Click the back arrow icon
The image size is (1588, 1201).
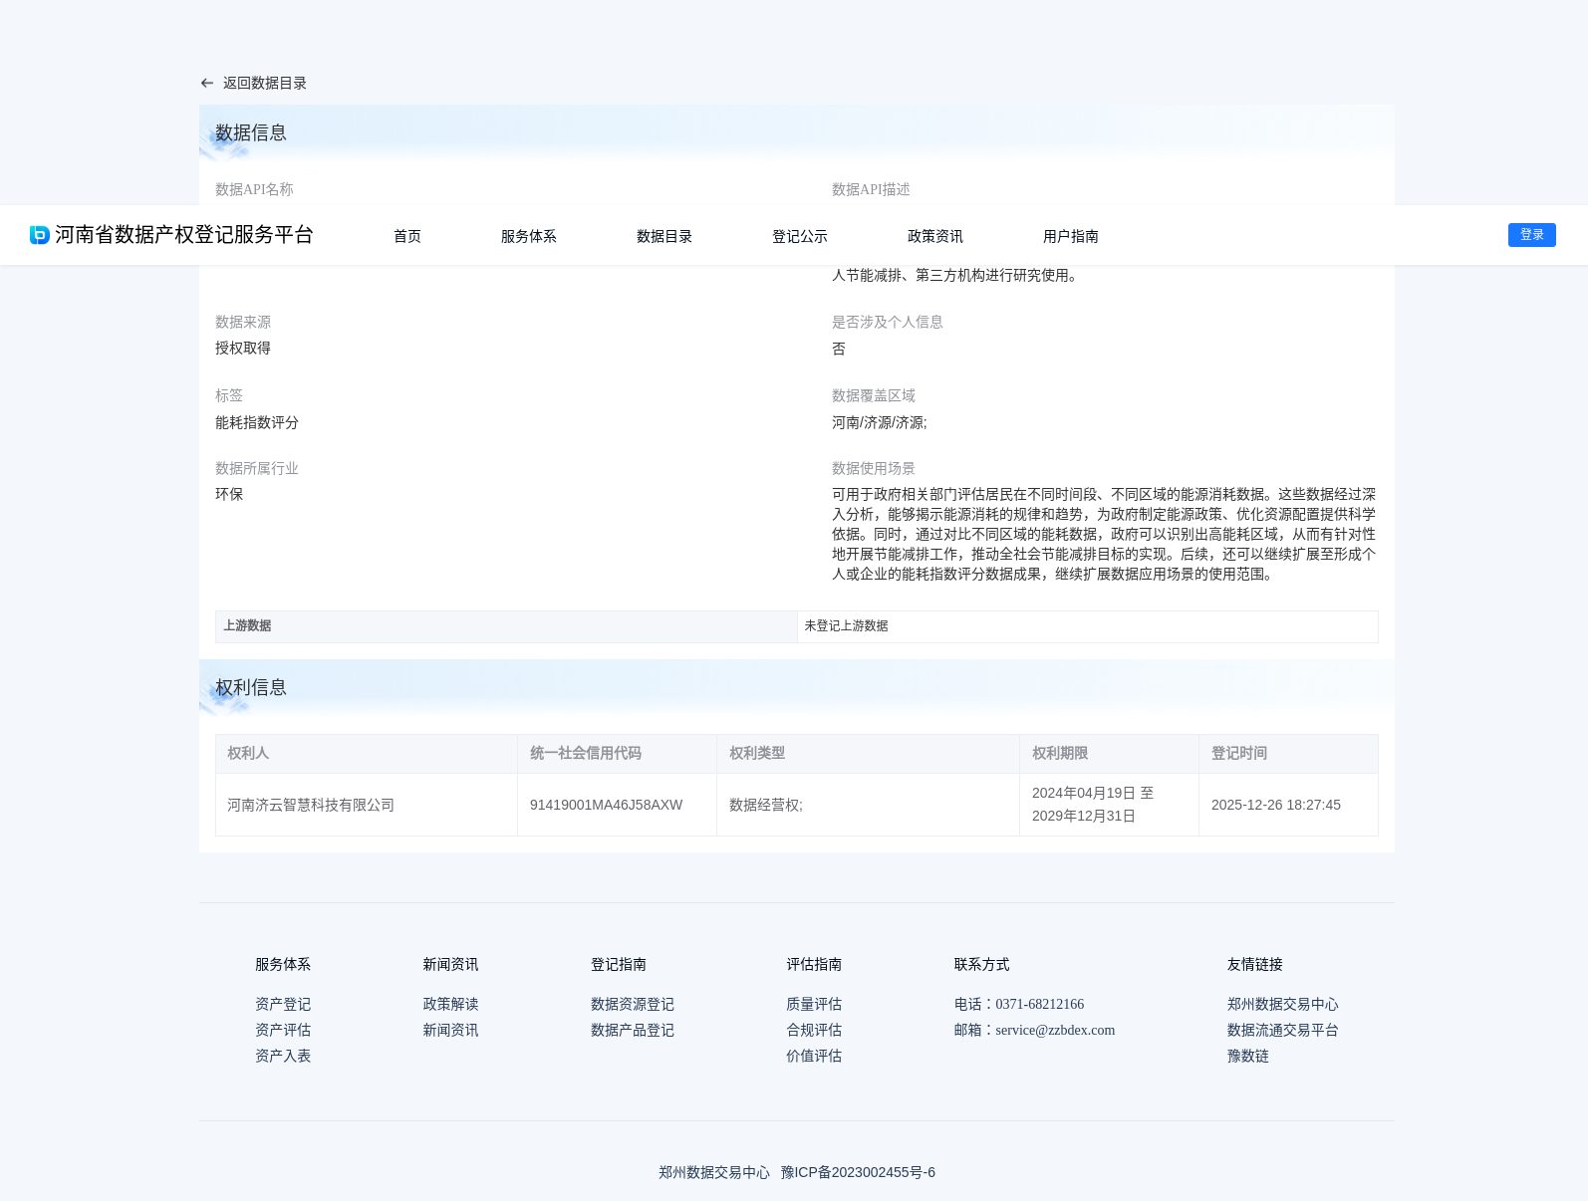pyautogui.click(x=207, y=84)
